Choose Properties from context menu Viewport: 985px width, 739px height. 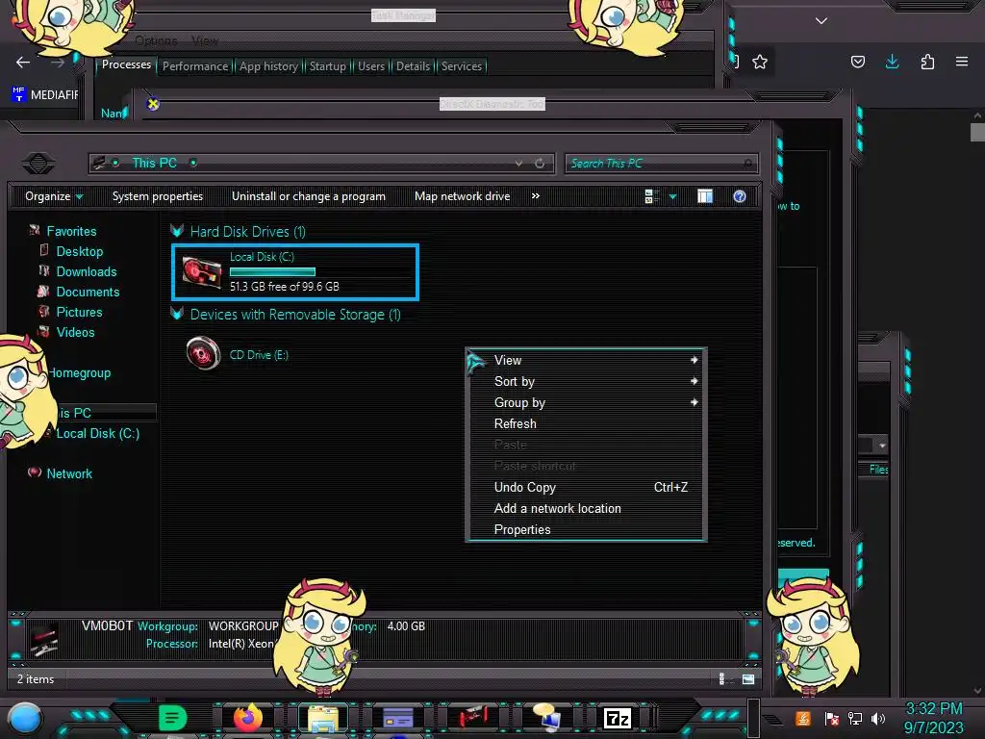[586, 529]
